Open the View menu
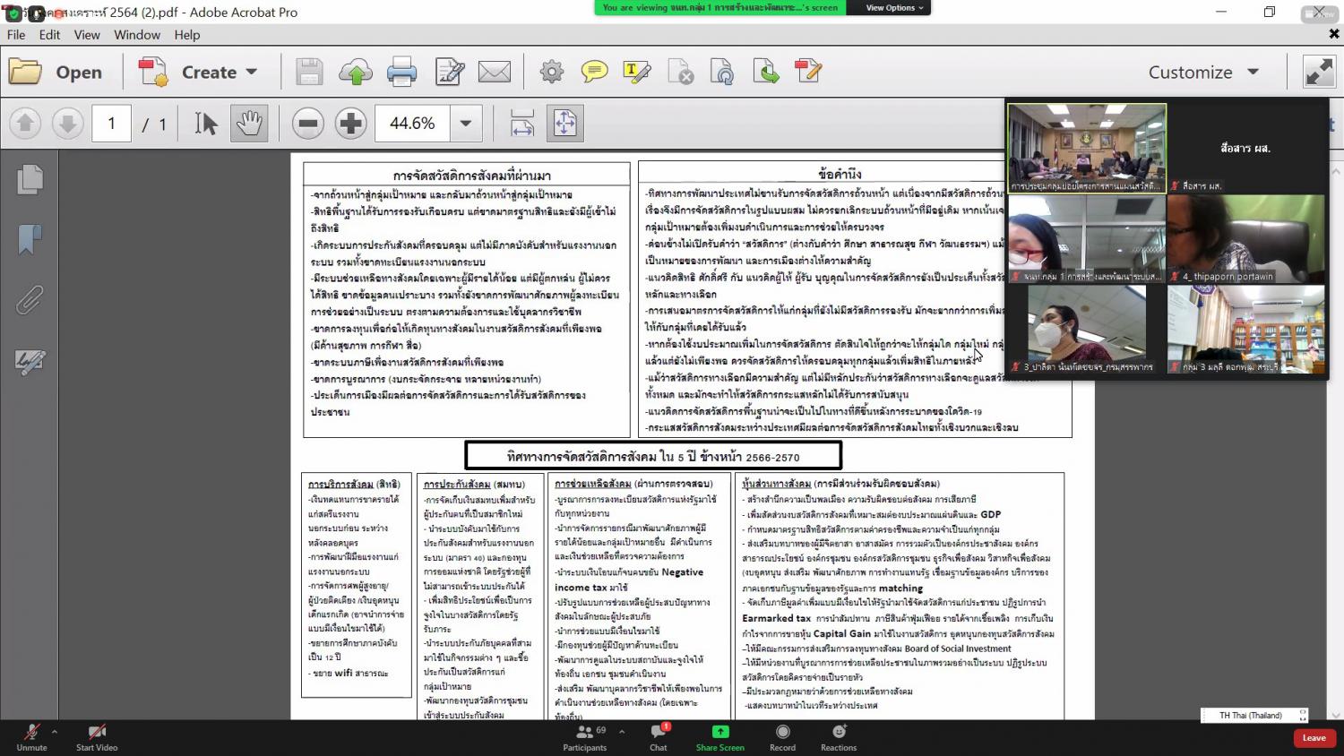Screen dimensions: 1344x756 (x=87, y=35)
